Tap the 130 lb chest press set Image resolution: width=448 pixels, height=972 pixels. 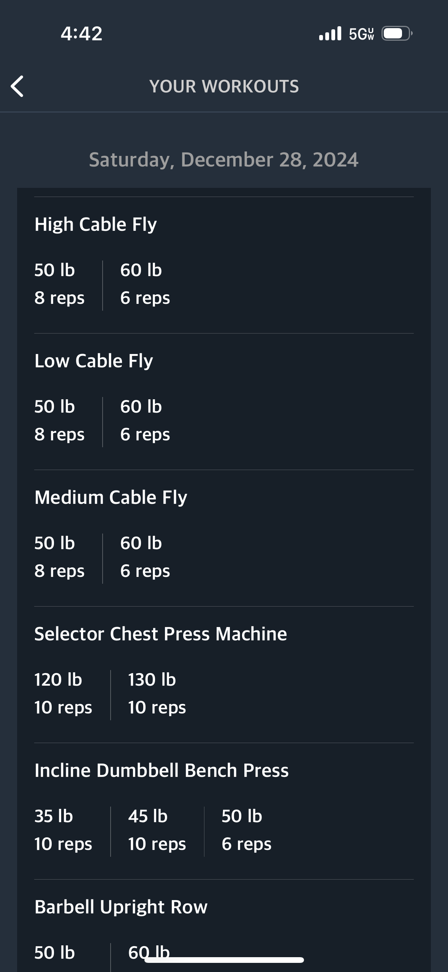tap(157, 694)
